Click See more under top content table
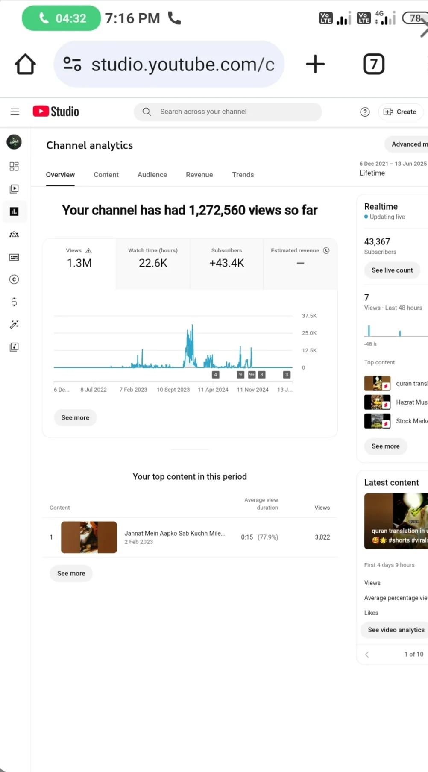 coord(71,573)
